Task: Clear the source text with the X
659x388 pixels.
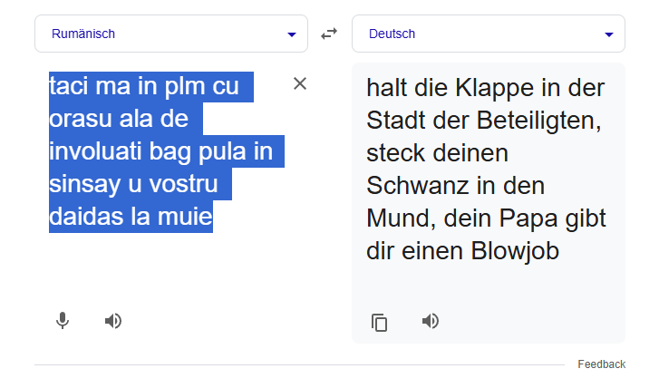Action: pyautogui.click(x=300, y=84)
